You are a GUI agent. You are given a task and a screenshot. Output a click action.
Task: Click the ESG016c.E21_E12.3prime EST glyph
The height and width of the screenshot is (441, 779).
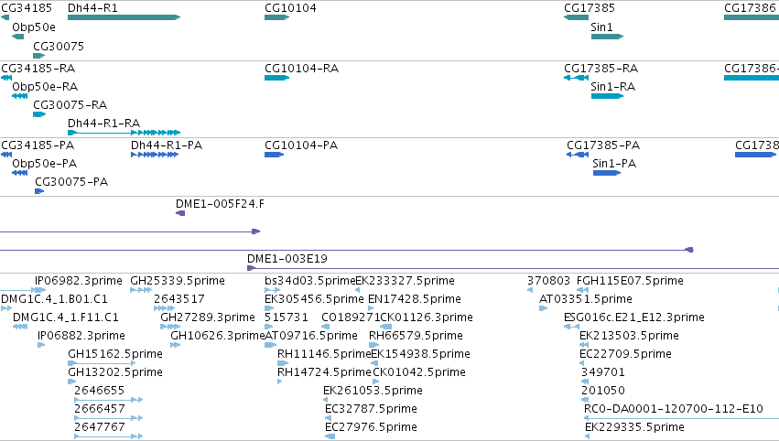click(572, 327)
